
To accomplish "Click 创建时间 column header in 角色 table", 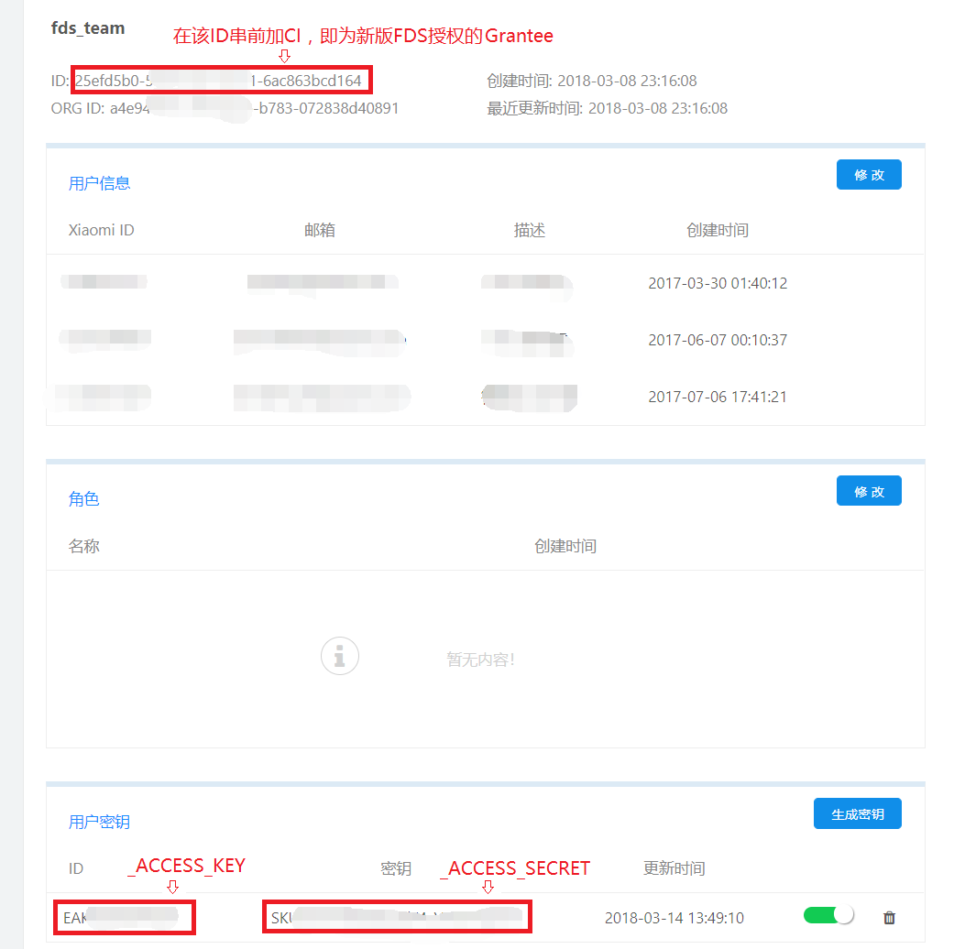I will click(x=565, y=546).
